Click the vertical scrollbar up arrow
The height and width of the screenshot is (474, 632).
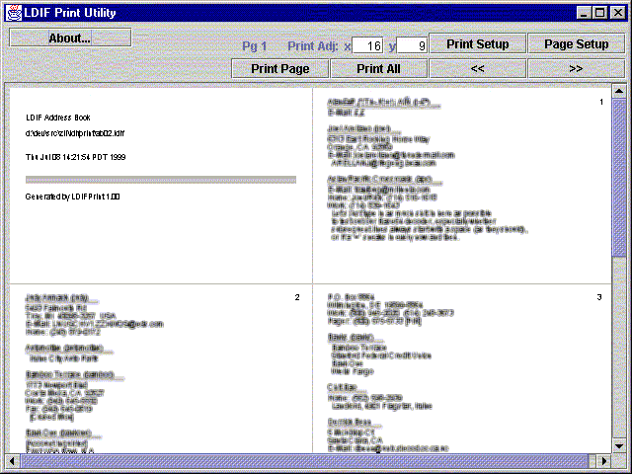coord(619,92)
